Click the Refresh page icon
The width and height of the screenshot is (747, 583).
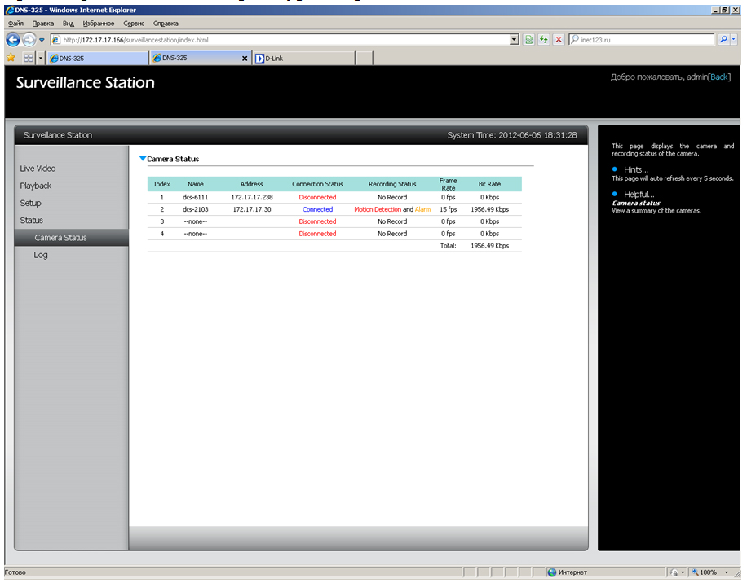coord(543,39)
